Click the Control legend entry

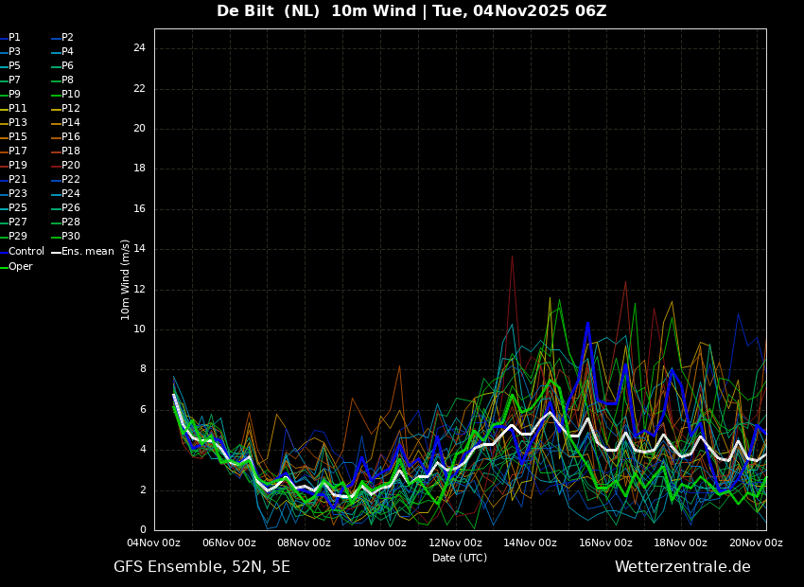point(26,252)
